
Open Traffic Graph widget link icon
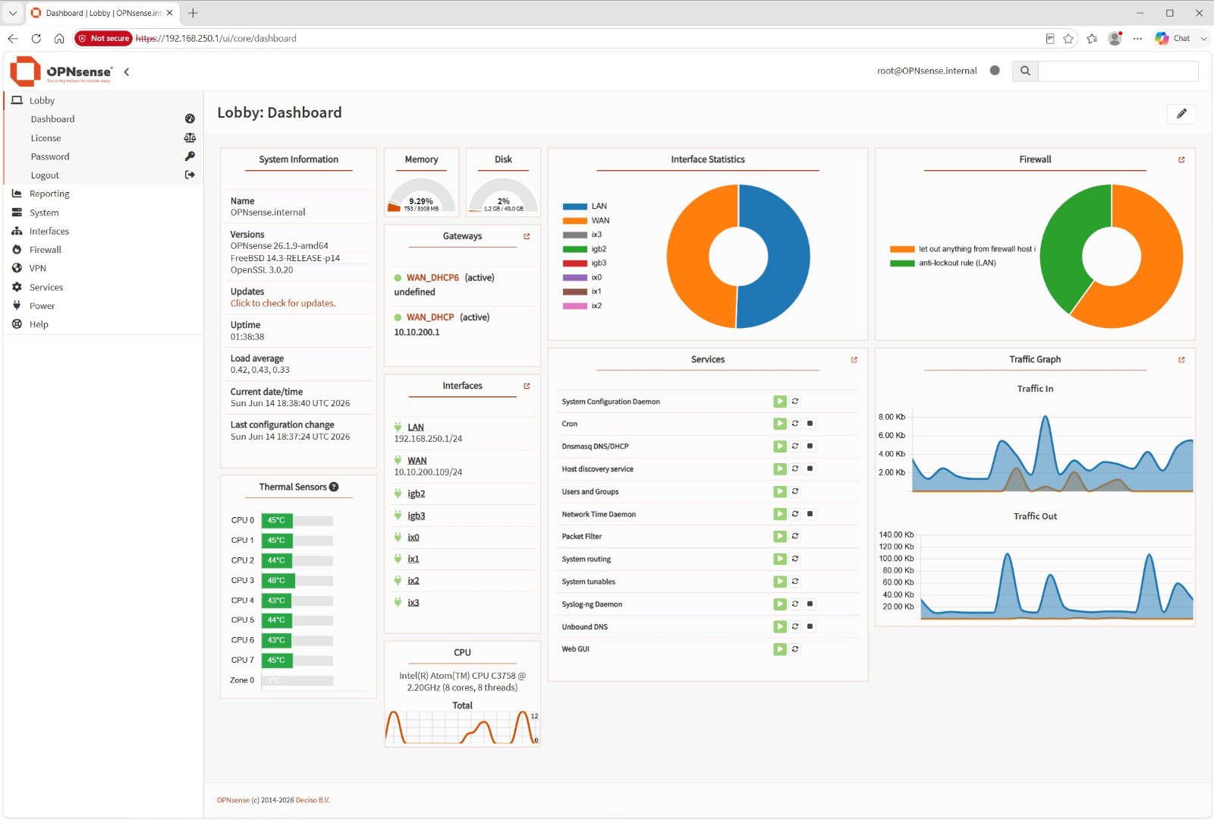[1181, 360]
